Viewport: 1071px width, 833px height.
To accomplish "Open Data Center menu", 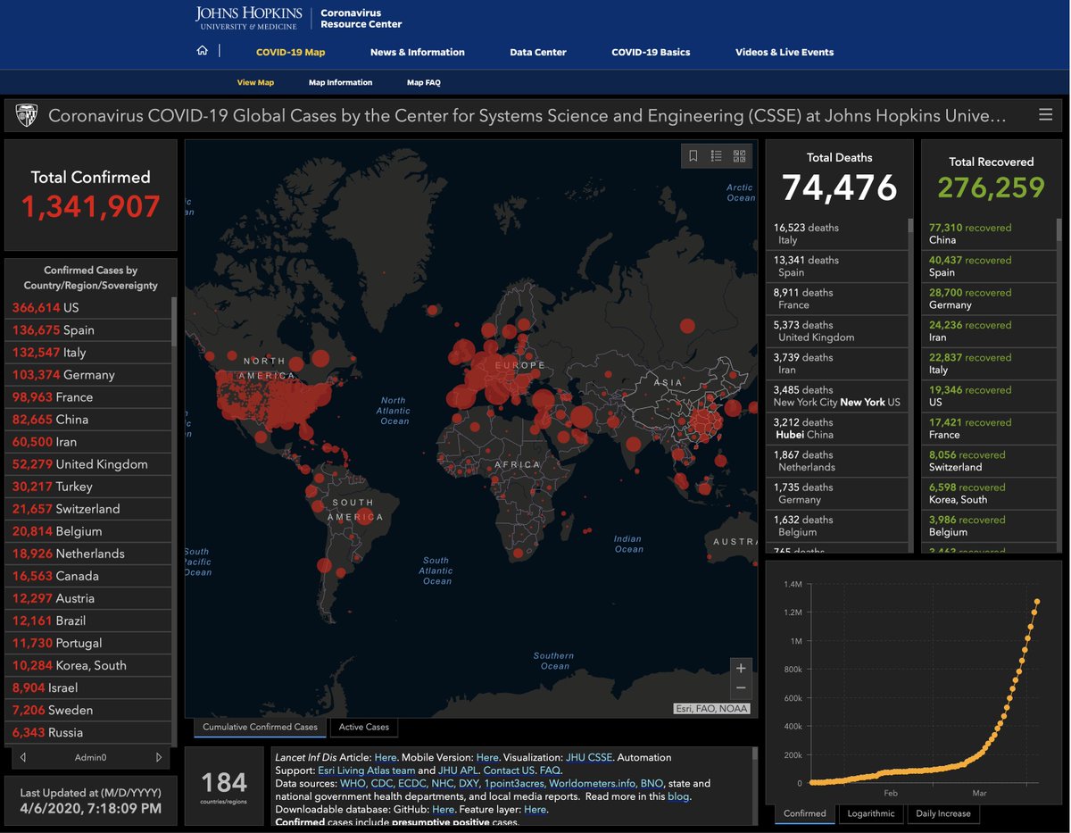I will pos(537,52).
